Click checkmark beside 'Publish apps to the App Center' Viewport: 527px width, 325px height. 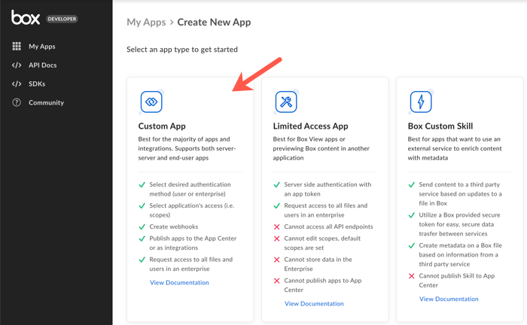tap(142, 238)
